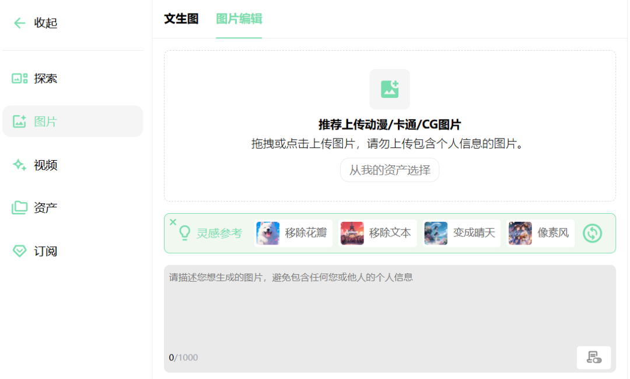
Task: Click the lightbulb icon next to 灵感参考
Action: [184, 233]
